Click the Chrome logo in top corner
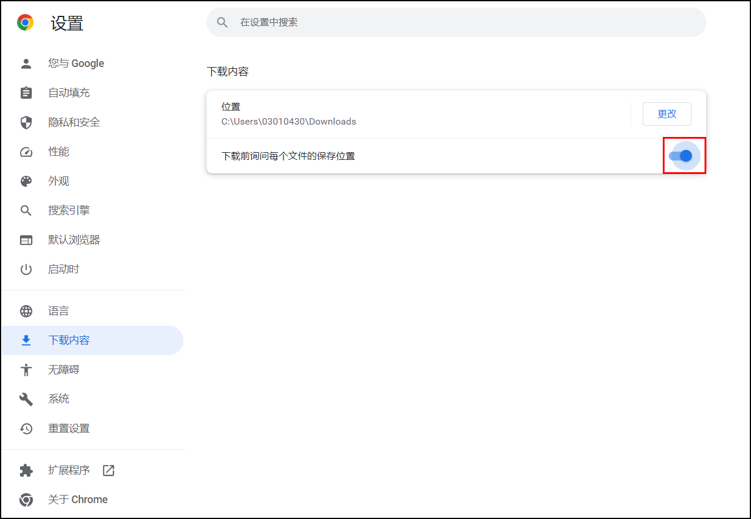751x519 pixels. (x=25, y=22)
